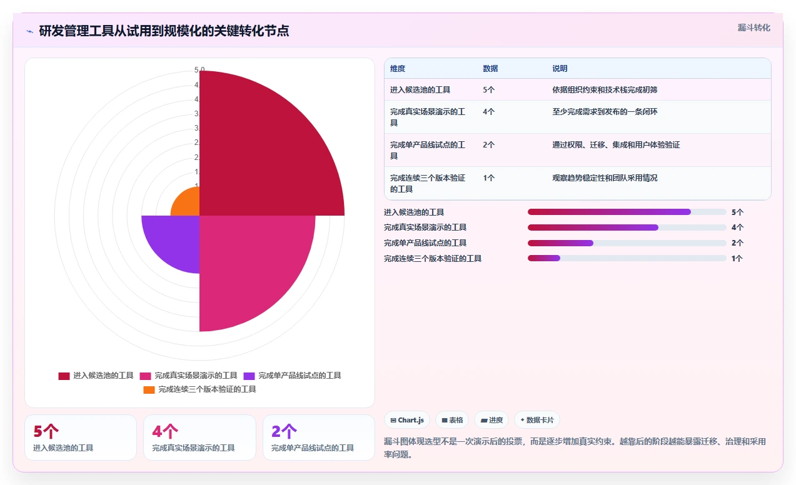The height and width of the screenshot is (485, 796).
Task: Toggle legend swatch for 完成连续三个版本验证的工具
Action: pos(149,389)
